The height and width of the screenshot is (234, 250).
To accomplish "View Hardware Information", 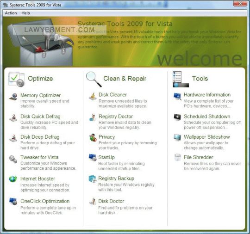I will click(x=207, y=95).
